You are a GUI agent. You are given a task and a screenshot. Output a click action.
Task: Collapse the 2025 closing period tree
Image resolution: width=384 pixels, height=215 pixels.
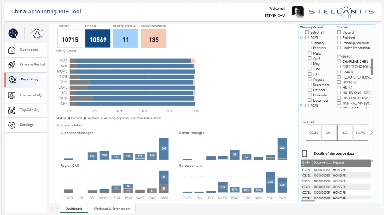point(302,37)
